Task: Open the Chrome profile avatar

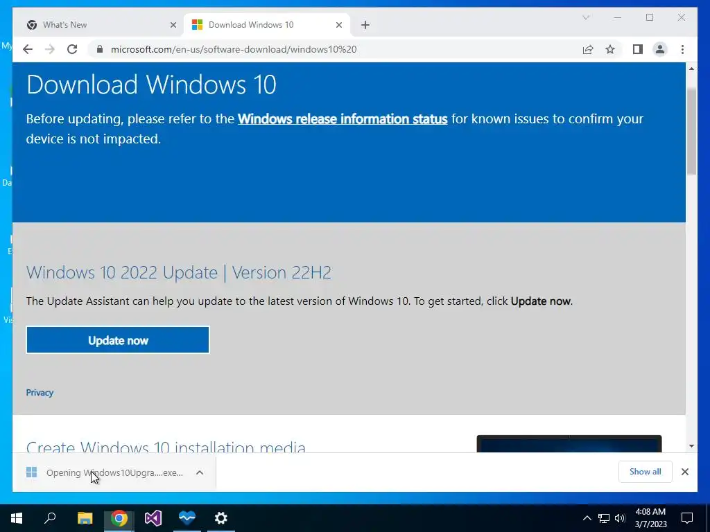Action: click(x=660, y=49)
